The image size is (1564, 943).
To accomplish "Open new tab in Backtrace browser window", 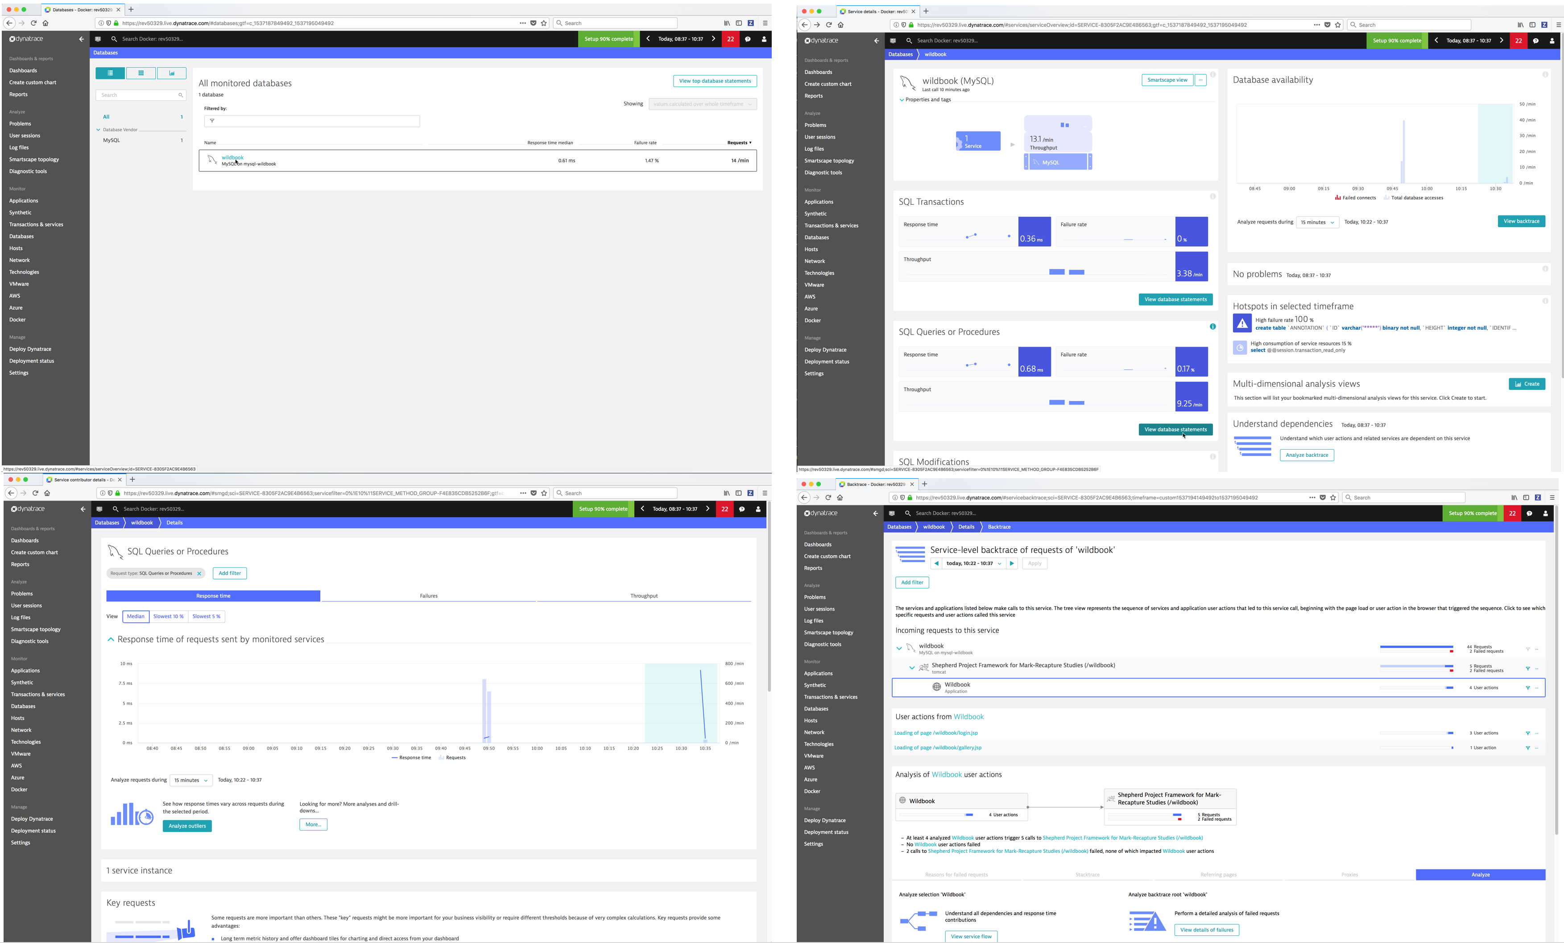I will 924,484.
